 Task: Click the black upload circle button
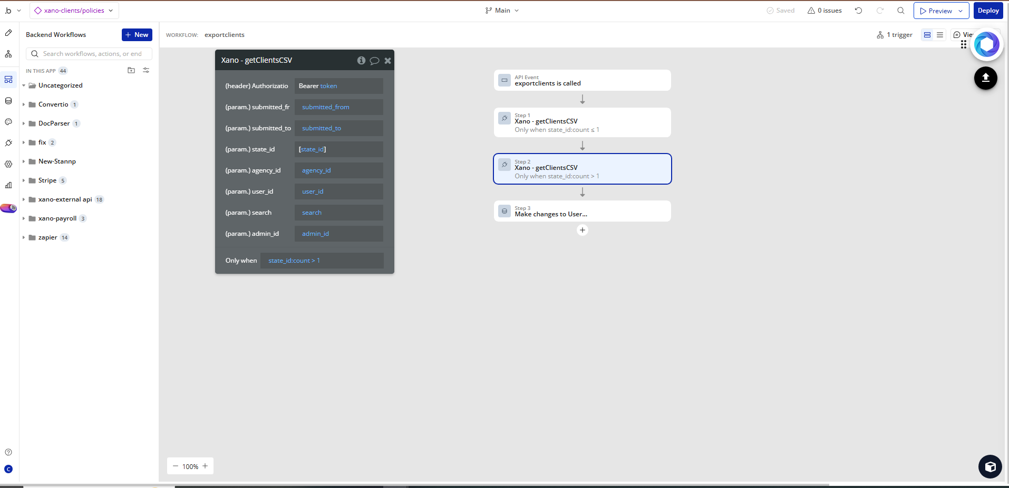(986, 78)
